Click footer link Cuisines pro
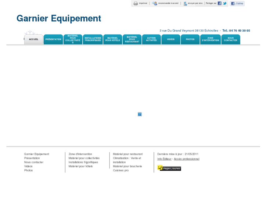Screen dimensions: 267x200 pyautogui.click(x=121, y=170)
